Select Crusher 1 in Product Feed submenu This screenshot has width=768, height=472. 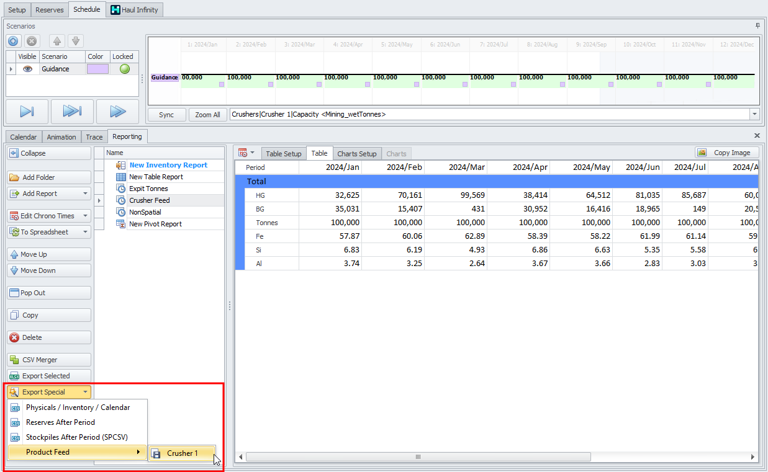click(182, 453)
